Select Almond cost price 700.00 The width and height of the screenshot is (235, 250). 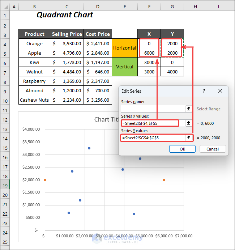point(98,90)
